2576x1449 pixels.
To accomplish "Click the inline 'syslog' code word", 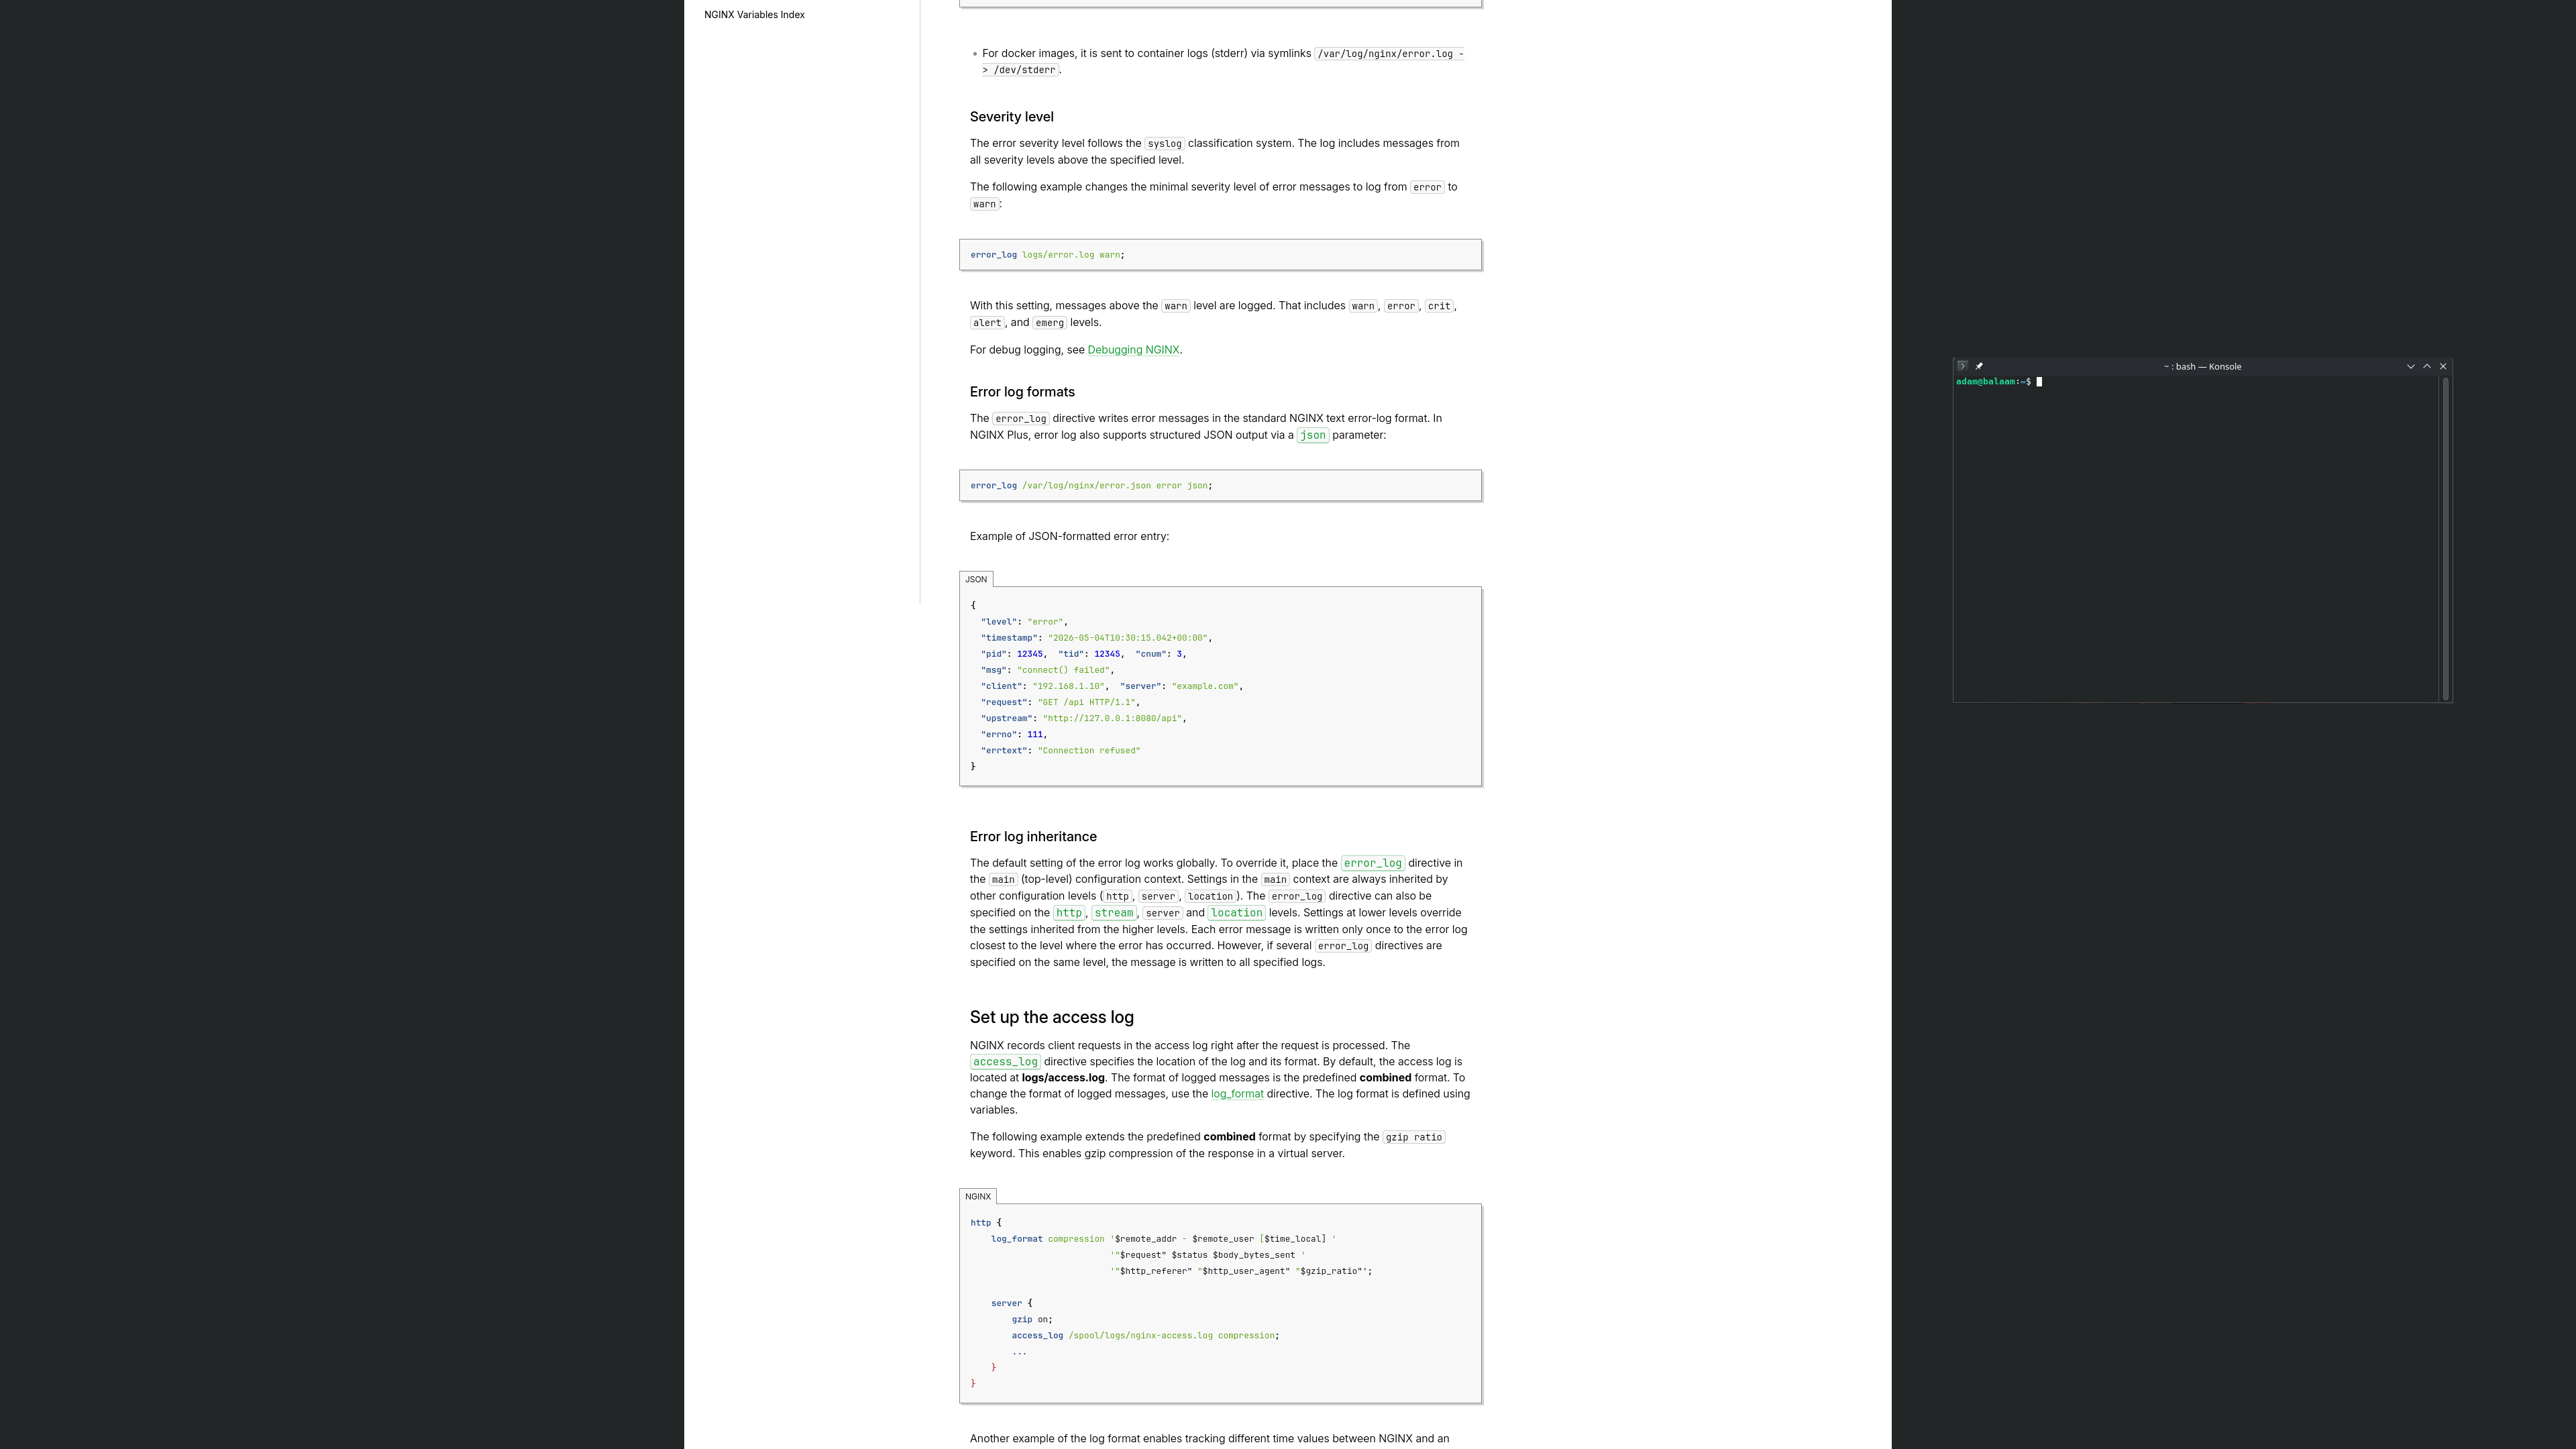I will coord(1164,144).
